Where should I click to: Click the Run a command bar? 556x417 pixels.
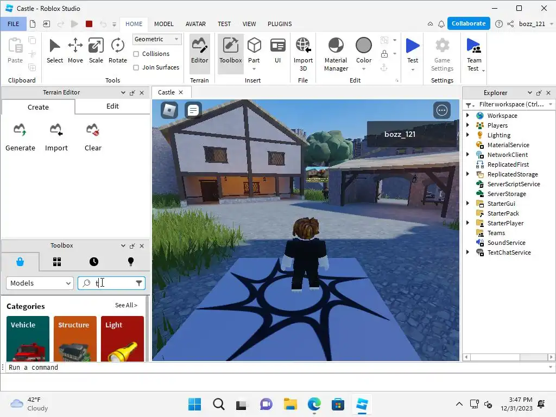[x=276, y=368]
